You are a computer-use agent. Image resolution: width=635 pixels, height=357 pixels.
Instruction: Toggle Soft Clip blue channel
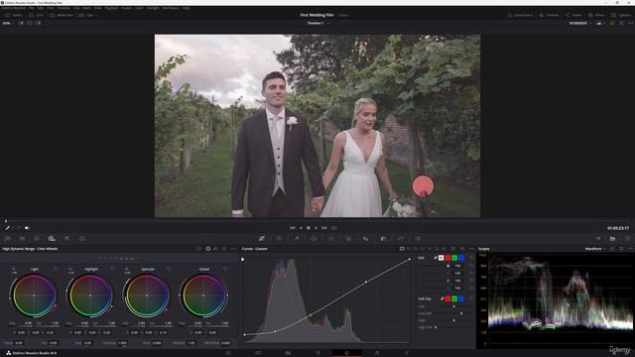click(x=461, y=298)
